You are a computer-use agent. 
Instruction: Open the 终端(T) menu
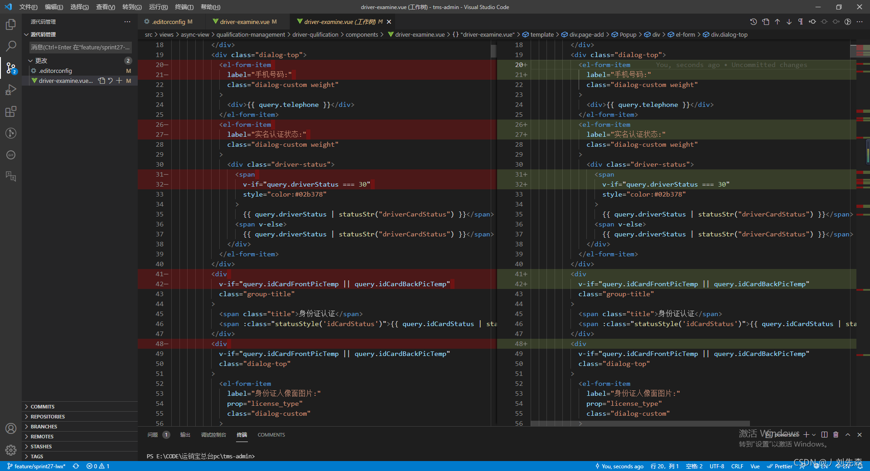(x=184, y=7)
